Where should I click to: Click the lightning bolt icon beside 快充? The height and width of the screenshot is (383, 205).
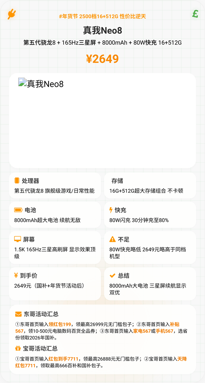(111, 210)
